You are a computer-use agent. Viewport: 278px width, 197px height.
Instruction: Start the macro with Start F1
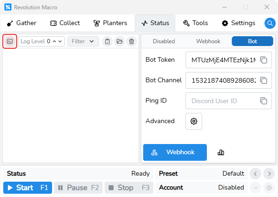click(27, 188)
